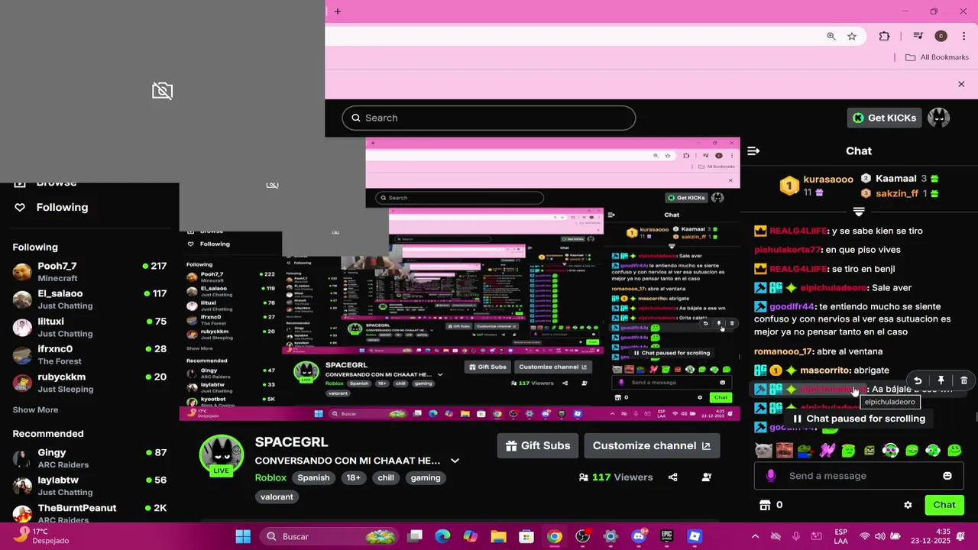This screenshot has height=550, width=978.
Task: Click the purple microphone icon in message box
Action: pos(771,476)
